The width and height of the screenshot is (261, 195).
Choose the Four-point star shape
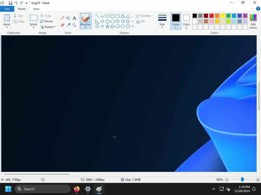pyautogui.click(x=102, y=26)
